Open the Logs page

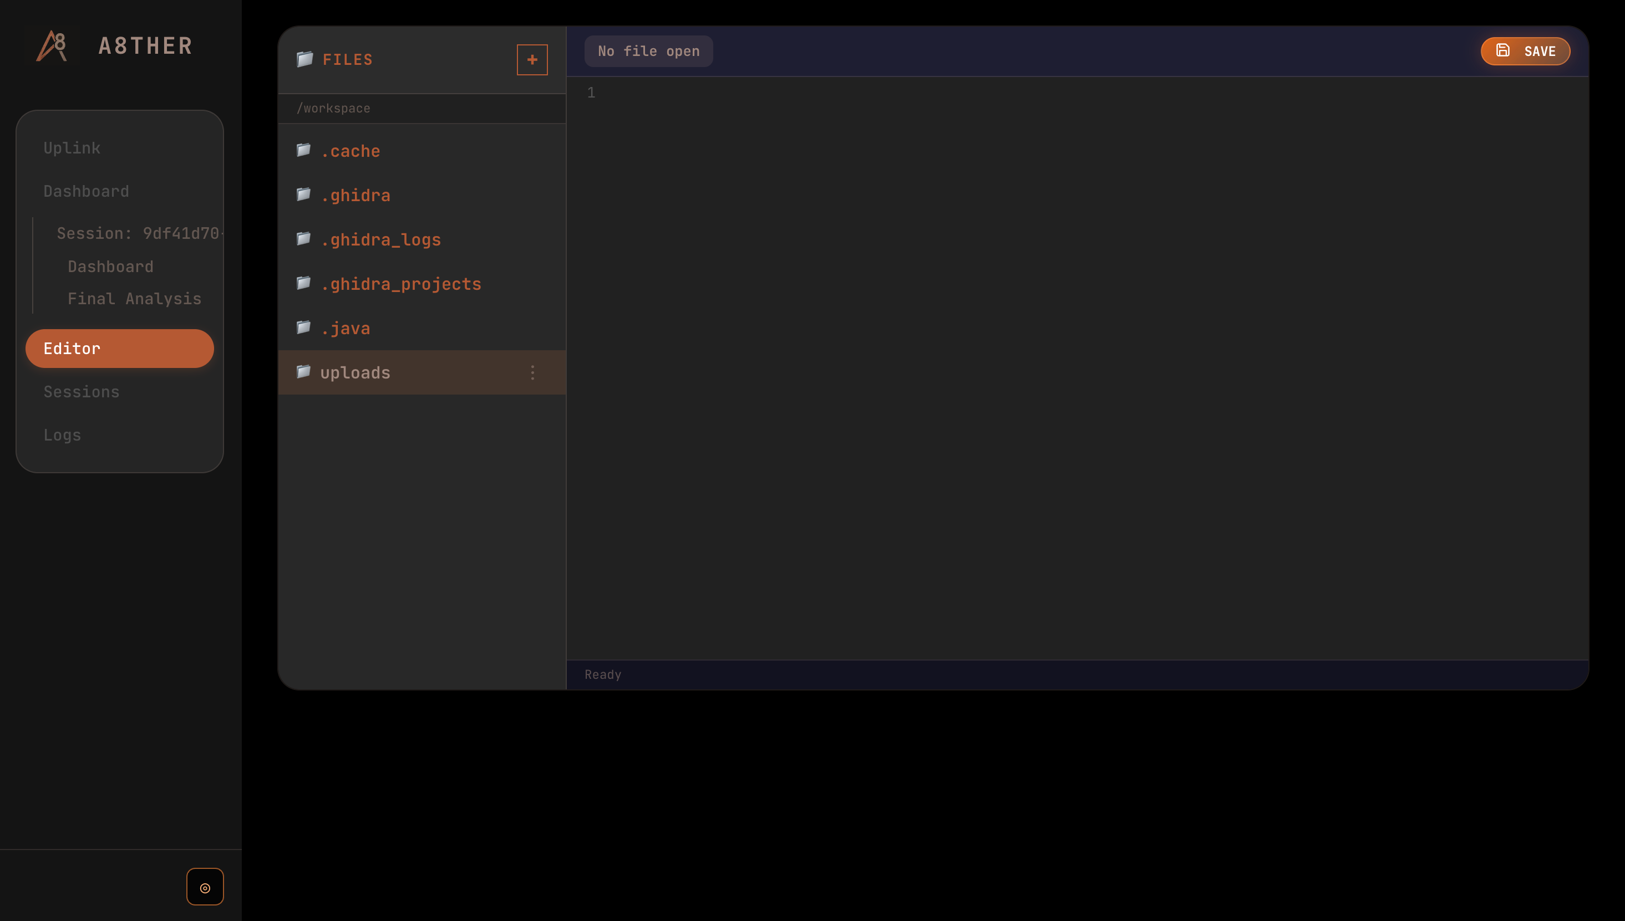[62, 435]
